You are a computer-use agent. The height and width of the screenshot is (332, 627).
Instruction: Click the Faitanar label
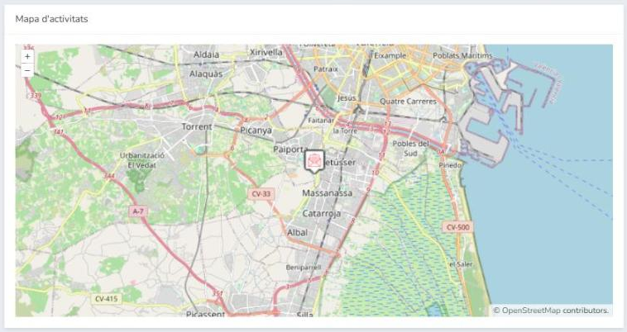click(320, 120)
